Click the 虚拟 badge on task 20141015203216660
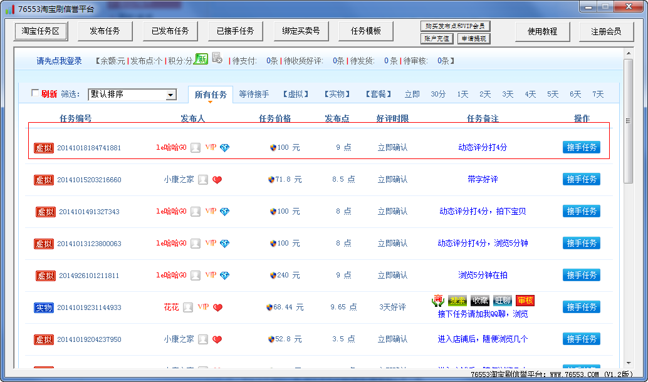Viewport: 648px width, 382px height. [x=43, y=179]
